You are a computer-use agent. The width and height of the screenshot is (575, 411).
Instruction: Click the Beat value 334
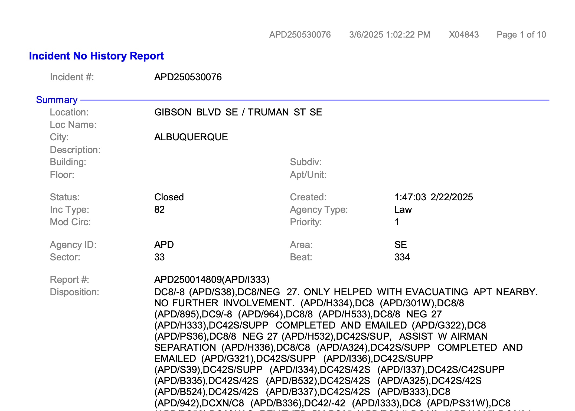(x=402, y=257)
